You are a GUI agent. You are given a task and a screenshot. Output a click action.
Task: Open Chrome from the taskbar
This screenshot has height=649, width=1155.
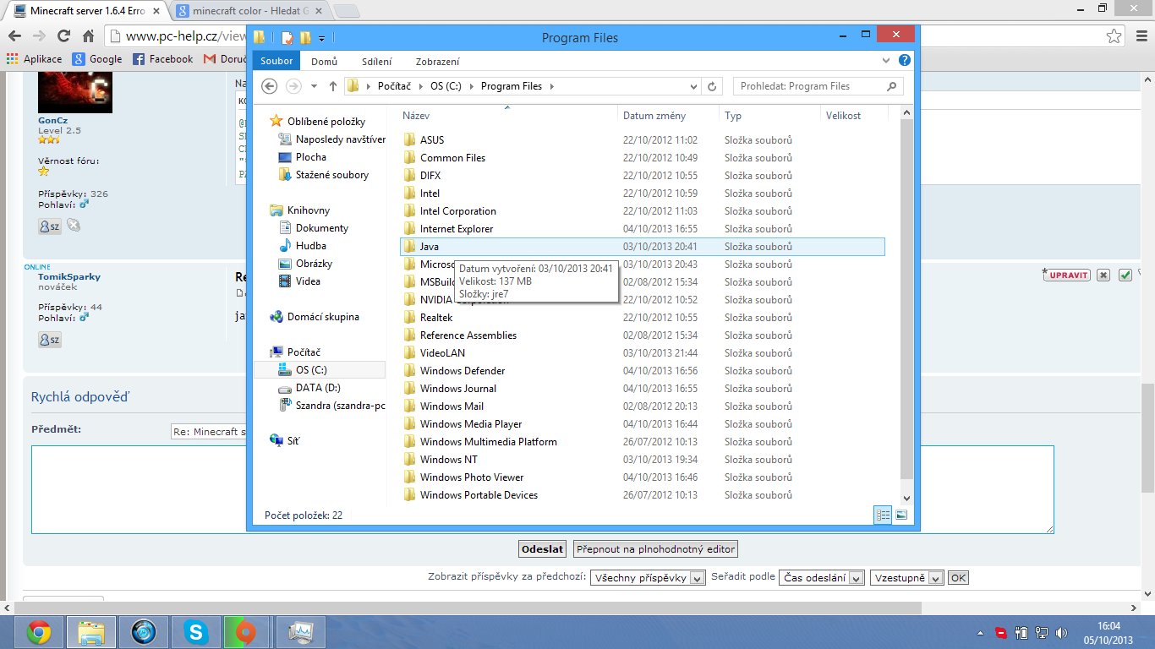[x=39, y=632]
